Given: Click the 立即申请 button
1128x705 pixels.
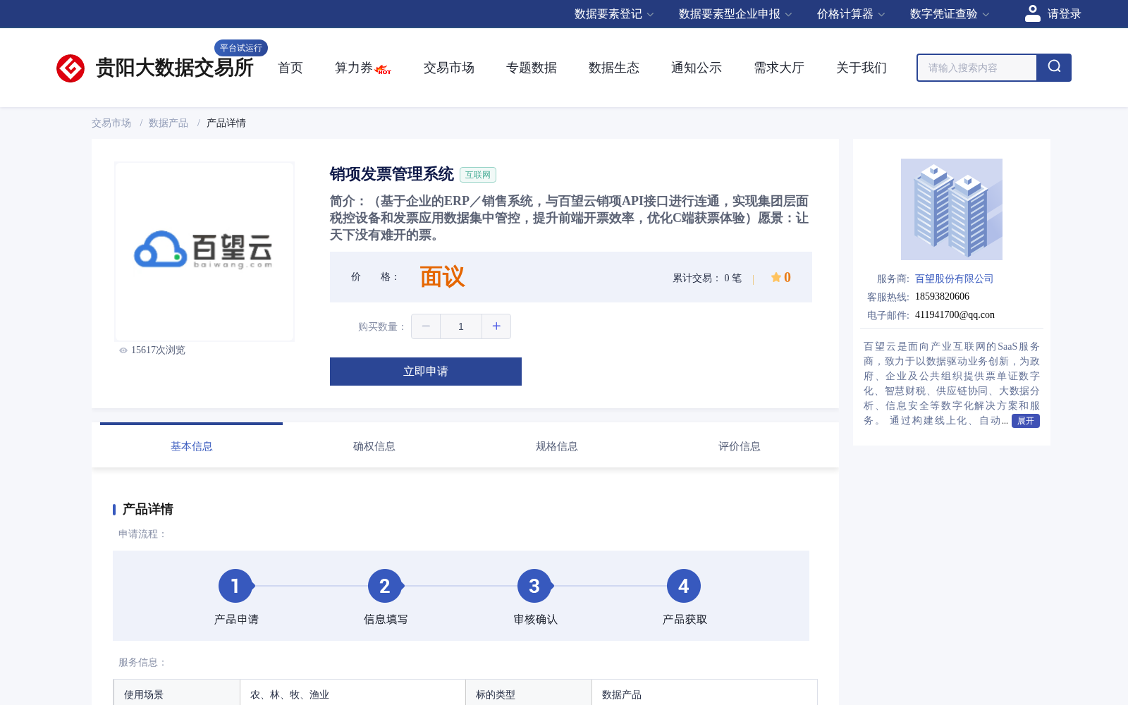Looking at the screenshot, I should click(426, 372).
